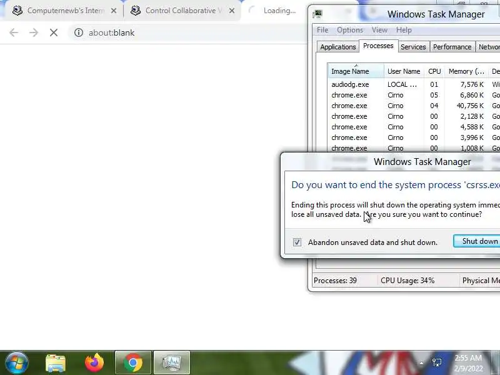The image size is (500, 375).
Task: Click the Processes: 39 status entry
Action: pyautogui.click(x=335, y=281)
